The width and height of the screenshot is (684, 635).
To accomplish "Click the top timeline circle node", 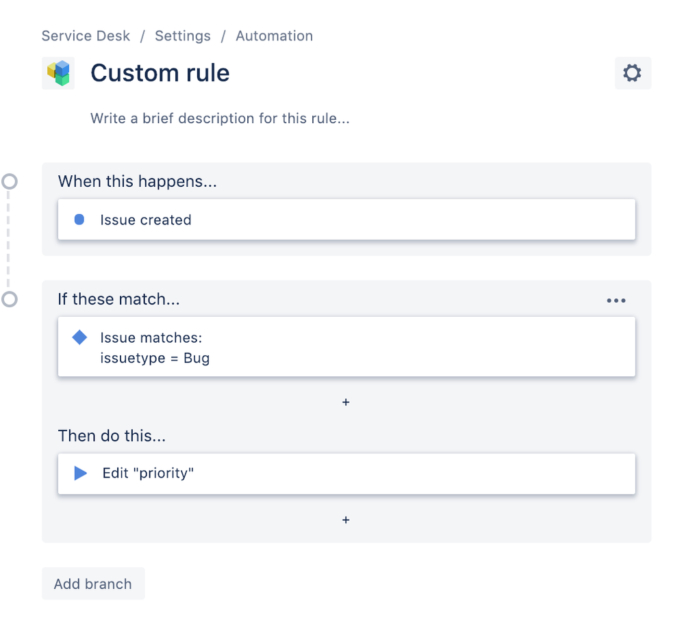I will tap(10, 182).
